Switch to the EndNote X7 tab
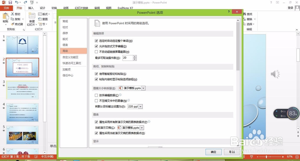 click(x=125, y=8)
